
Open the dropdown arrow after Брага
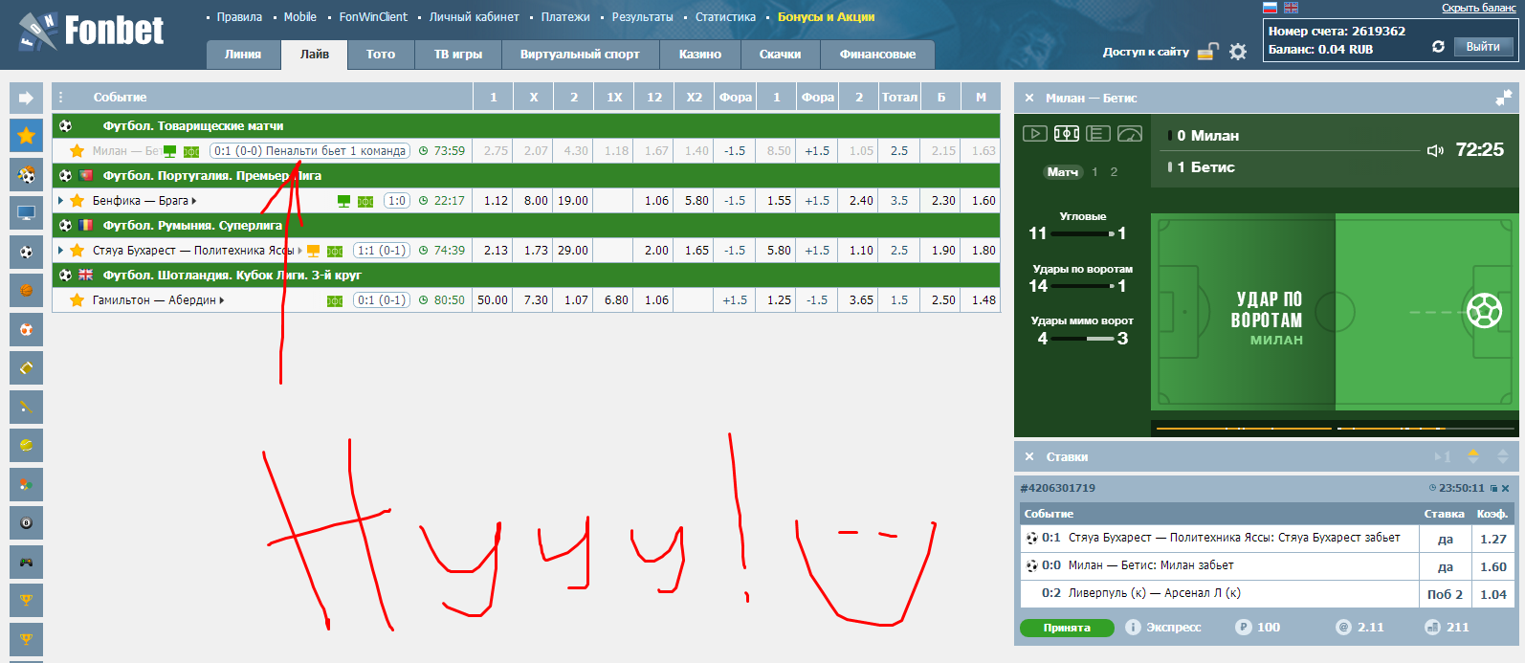(194, 201)
